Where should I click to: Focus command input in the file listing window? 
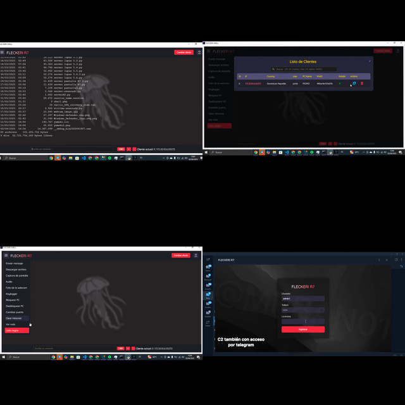click(x=73, y=149)
